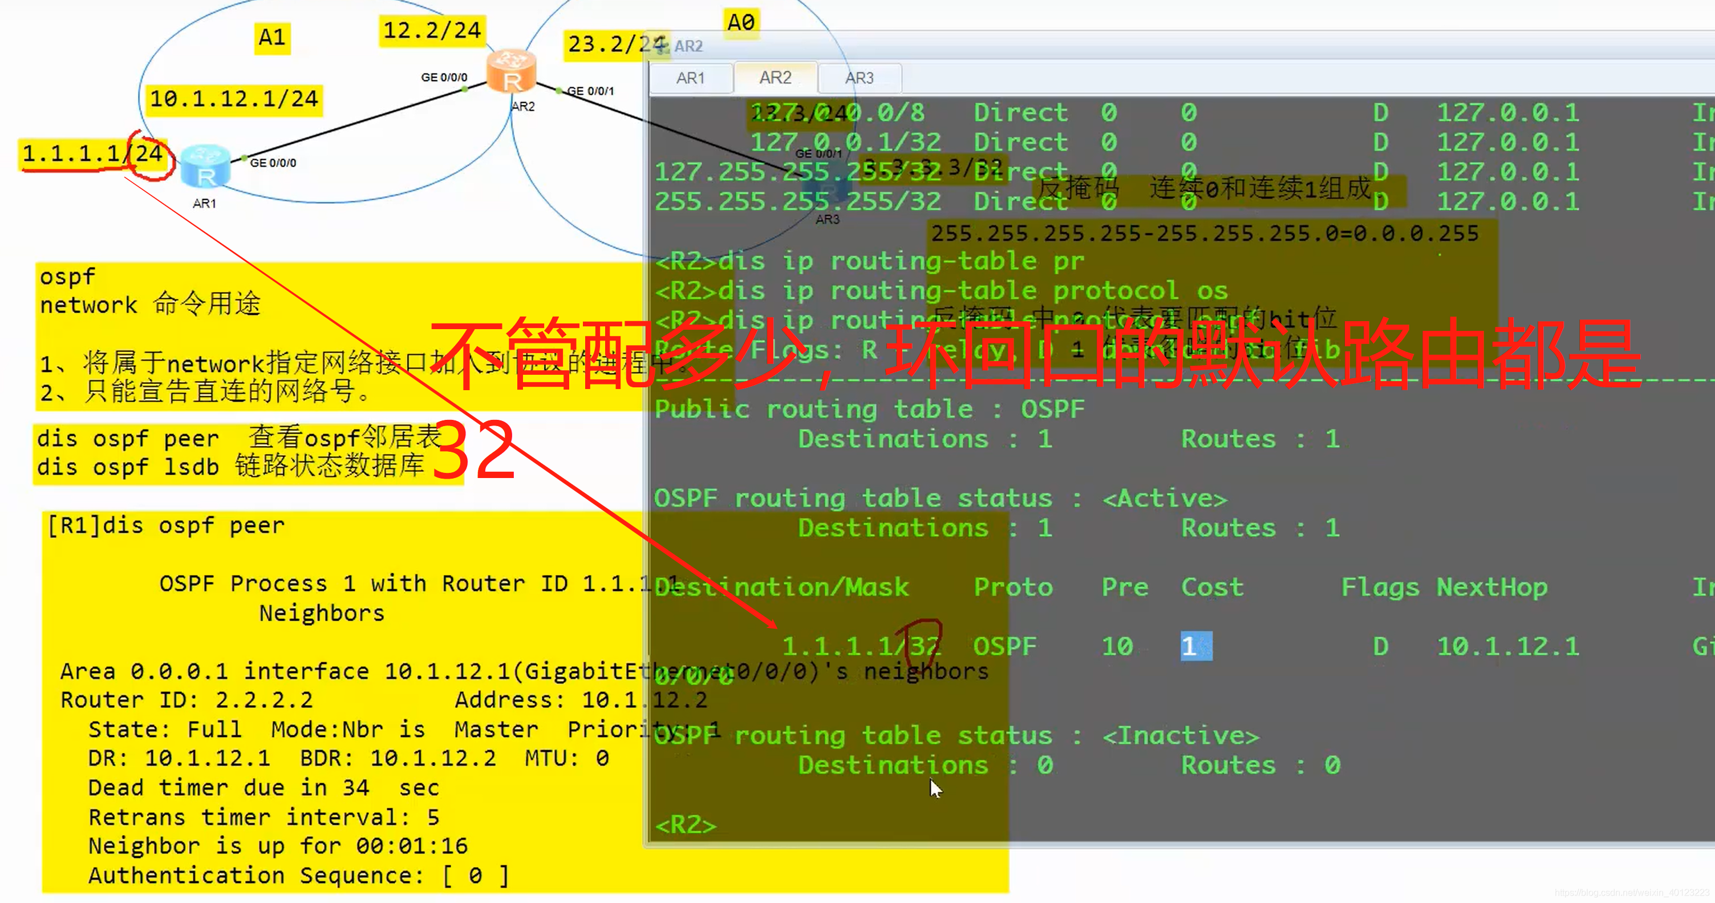
Task: Switch to the AR1 terminal tab
Action: [691, 78]
